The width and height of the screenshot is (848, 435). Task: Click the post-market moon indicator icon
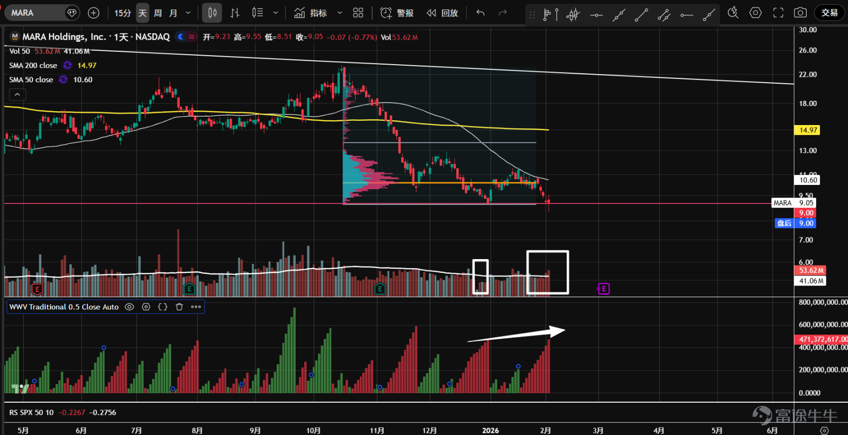coord(181,37)
